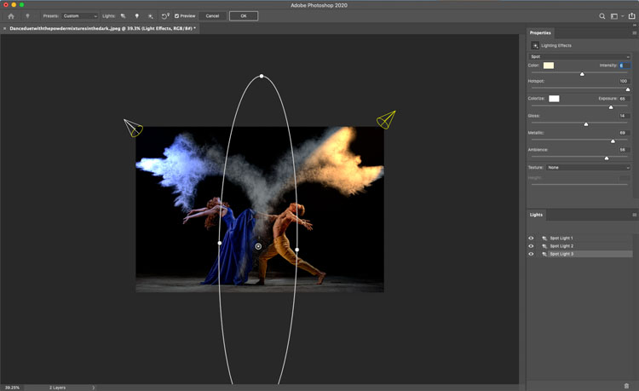The height and width of the screenshot is (391, 639).
Task: Delete the selected light with trash icon
Action: pos(626,386)
